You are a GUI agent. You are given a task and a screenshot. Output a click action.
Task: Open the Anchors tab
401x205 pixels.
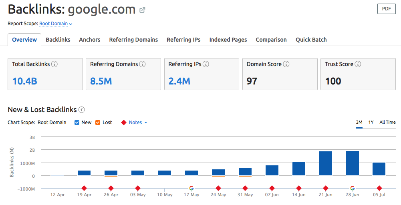coord(90,40)
